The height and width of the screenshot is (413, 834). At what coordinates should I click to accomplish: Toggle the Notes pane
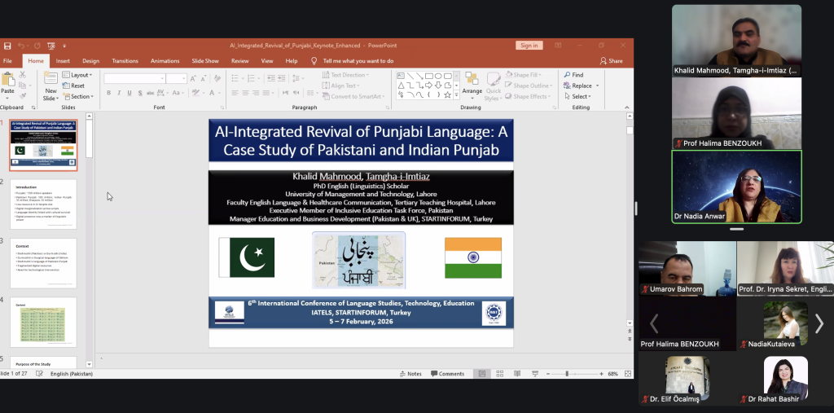(410, 374)
